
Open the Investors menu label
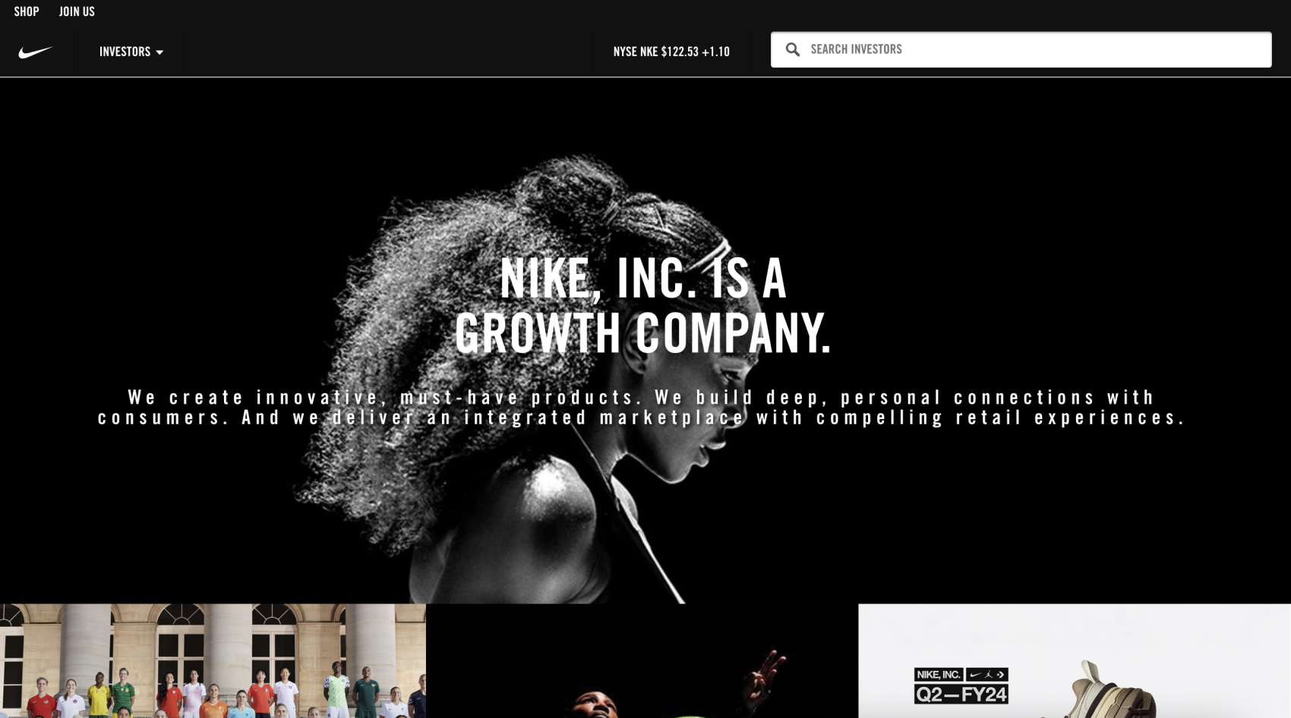tap(125, 52)
